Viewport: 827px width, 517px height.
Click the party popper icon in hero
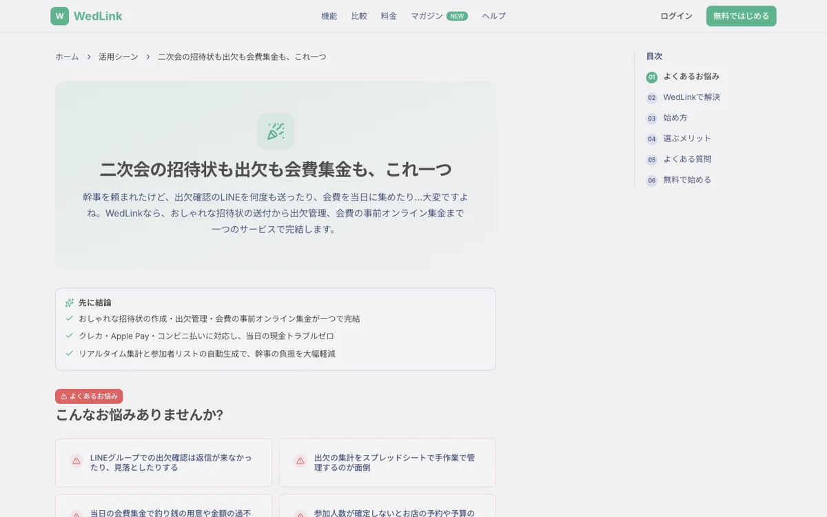276,131
